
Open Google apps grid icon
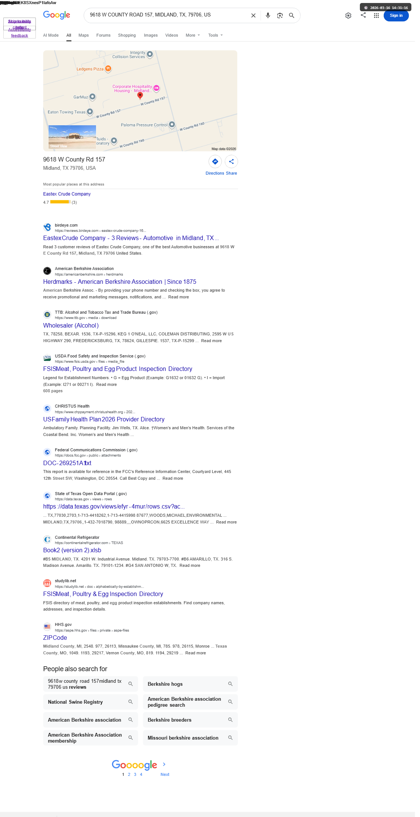[376, 15]
